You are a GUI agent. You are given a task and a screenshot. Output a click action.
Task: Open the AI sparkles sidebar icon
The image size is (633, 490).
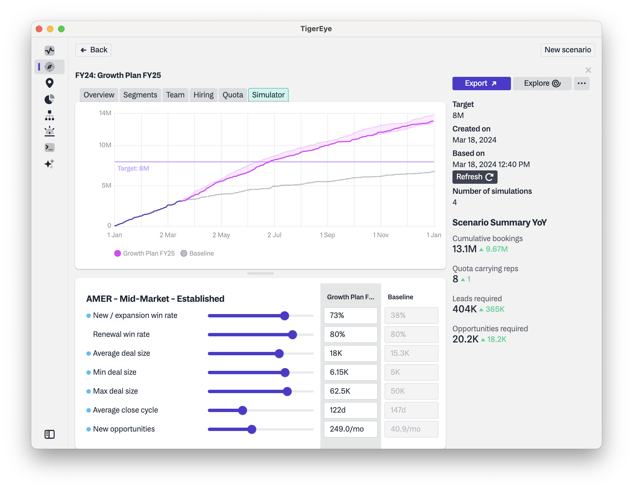pyautogui.click(x=50, y=164)
